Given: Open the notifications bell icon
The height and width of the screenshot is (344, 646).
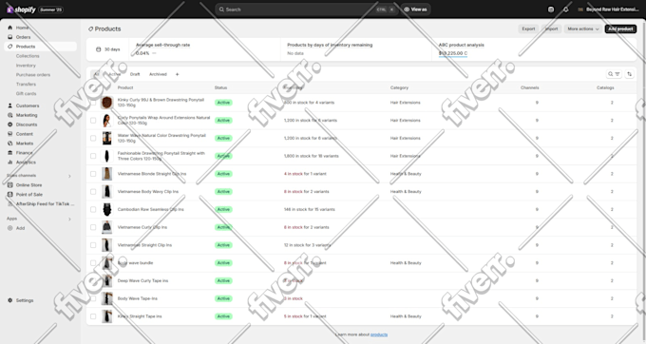Looking at the screenshot, I should (x=565, y=10).
